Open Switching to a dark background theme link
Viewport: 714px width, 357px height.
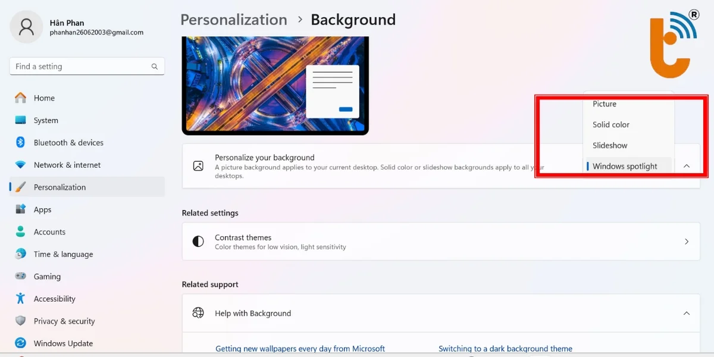coord(505,349)
